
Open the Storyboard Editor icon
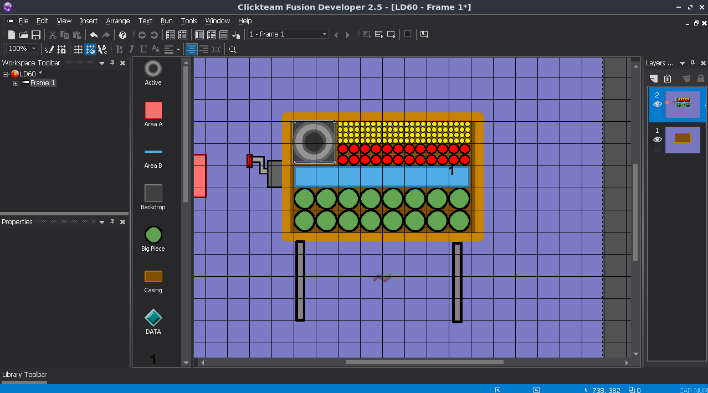[x=171, y=34]
